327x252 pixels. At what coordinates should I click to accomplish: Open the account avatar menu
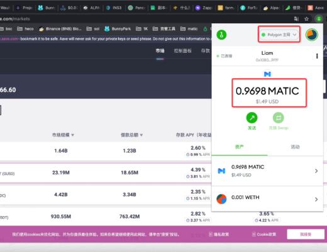tap(312, 35)
